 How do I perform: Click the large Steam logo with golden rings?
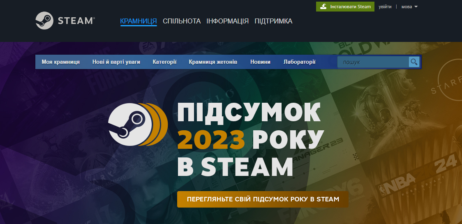pos(138,124)
